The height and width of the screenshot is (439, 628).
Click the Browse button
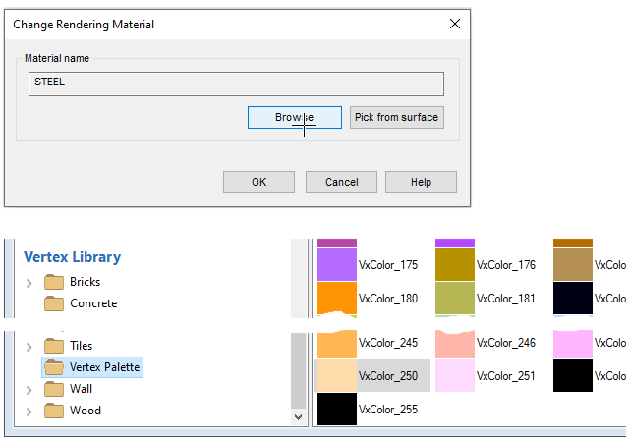294,118
